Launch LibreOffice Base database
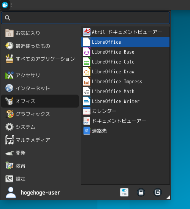The height and width of the screenshot is (209, 190). [125, 52]
